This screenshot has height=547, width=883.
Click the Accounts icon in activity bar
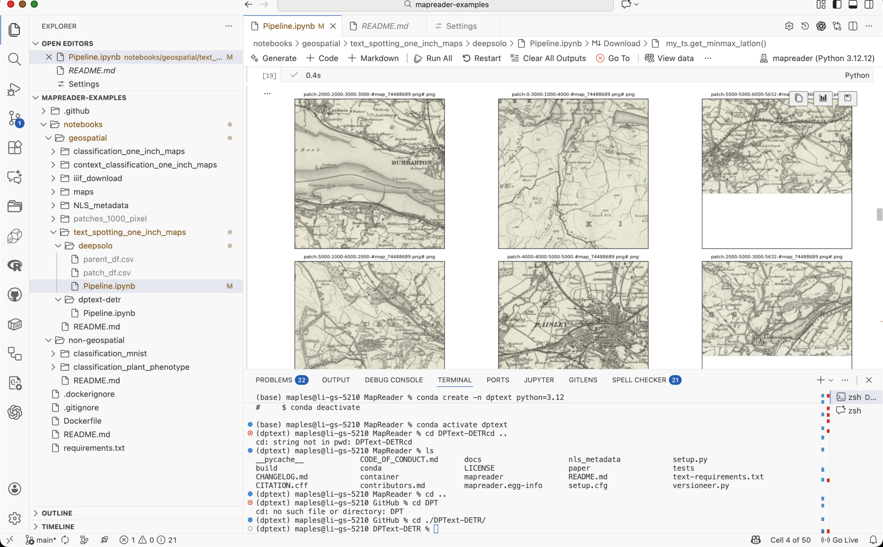point(15,489)
